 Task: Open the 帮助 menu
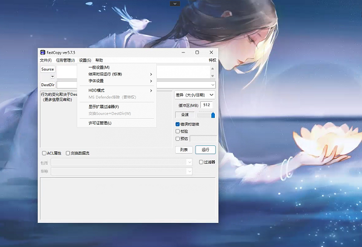(99, 60)
